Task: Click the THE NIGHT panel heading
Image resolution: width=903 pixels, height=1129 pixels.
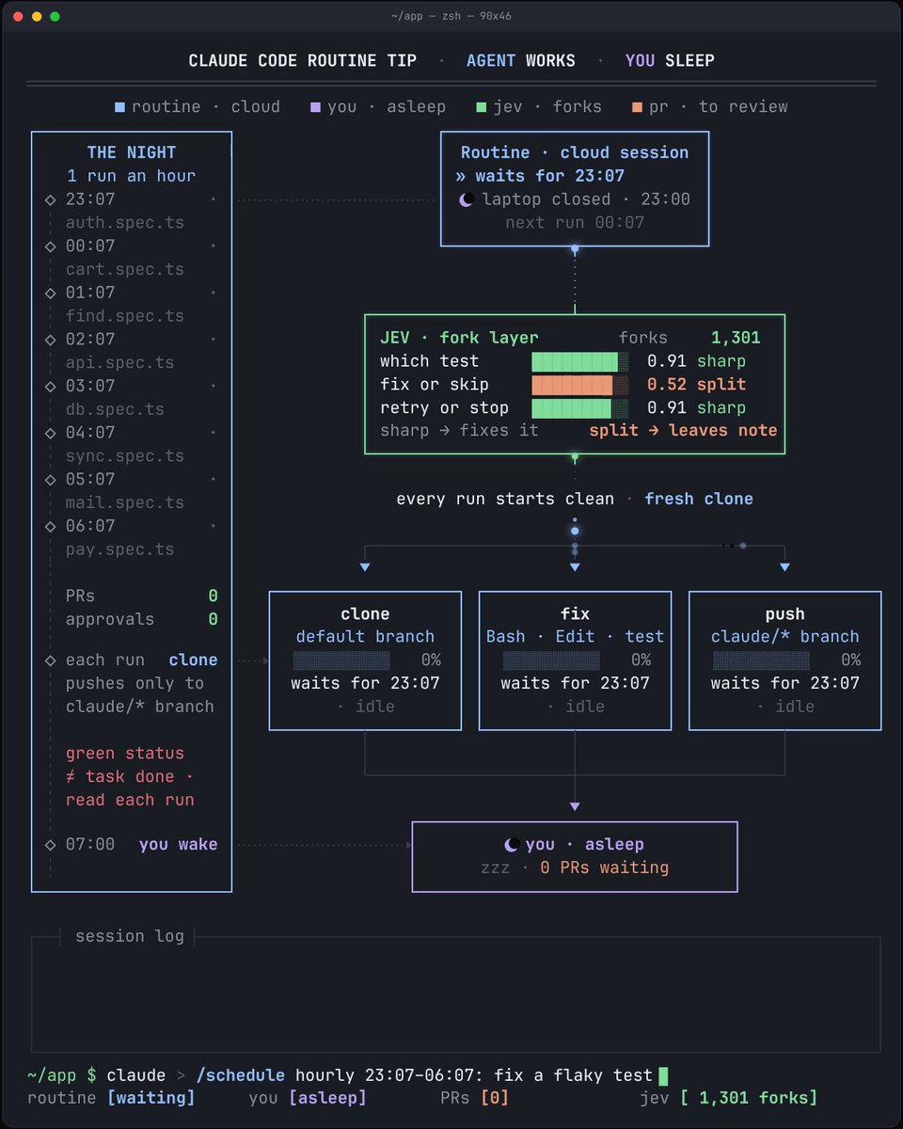Action: pos(132,152)
